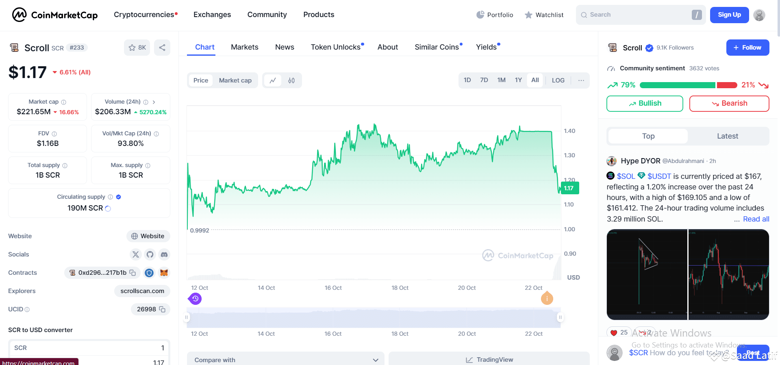Viewport: 780px width, 365px height.
Task: Switch chart to Price view
Action: click(201, 80)
